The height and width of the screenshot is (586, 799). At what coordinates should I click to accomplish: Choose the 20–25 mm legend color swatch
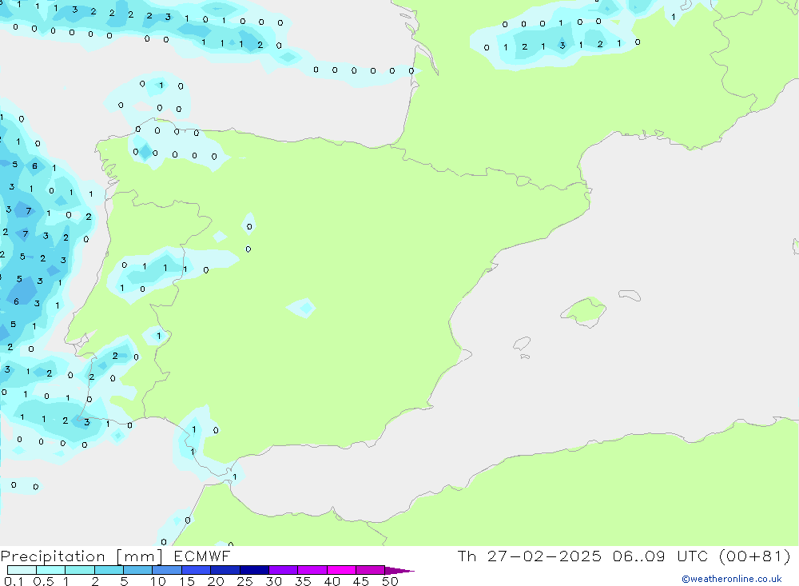[x=225, y=570]
